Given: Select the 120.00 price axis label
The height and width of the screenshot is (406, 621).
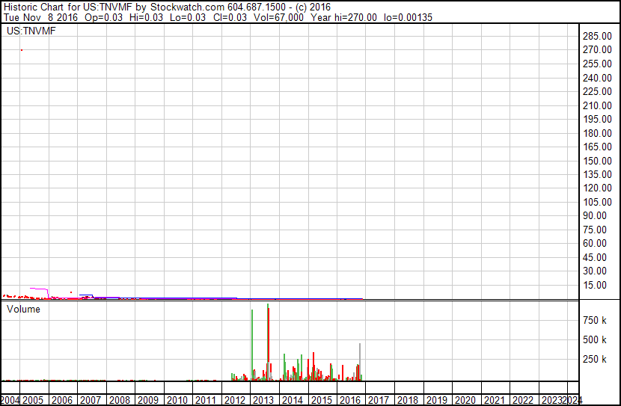Looking at the screenshot, I should (x=597, y=188).
